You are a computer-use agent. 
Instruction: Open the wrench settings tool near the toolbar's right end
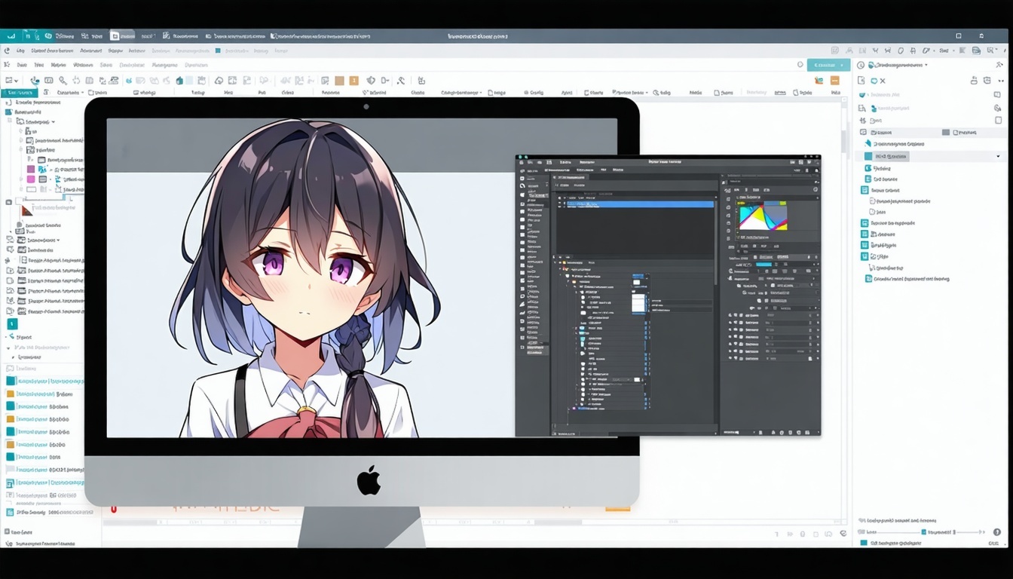click(400, 81)
